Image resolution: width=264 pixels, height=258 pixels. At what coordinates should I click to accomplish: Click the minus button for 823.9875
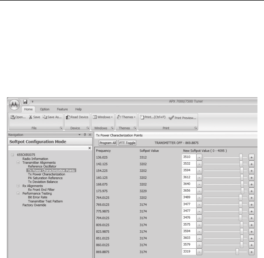199,231
